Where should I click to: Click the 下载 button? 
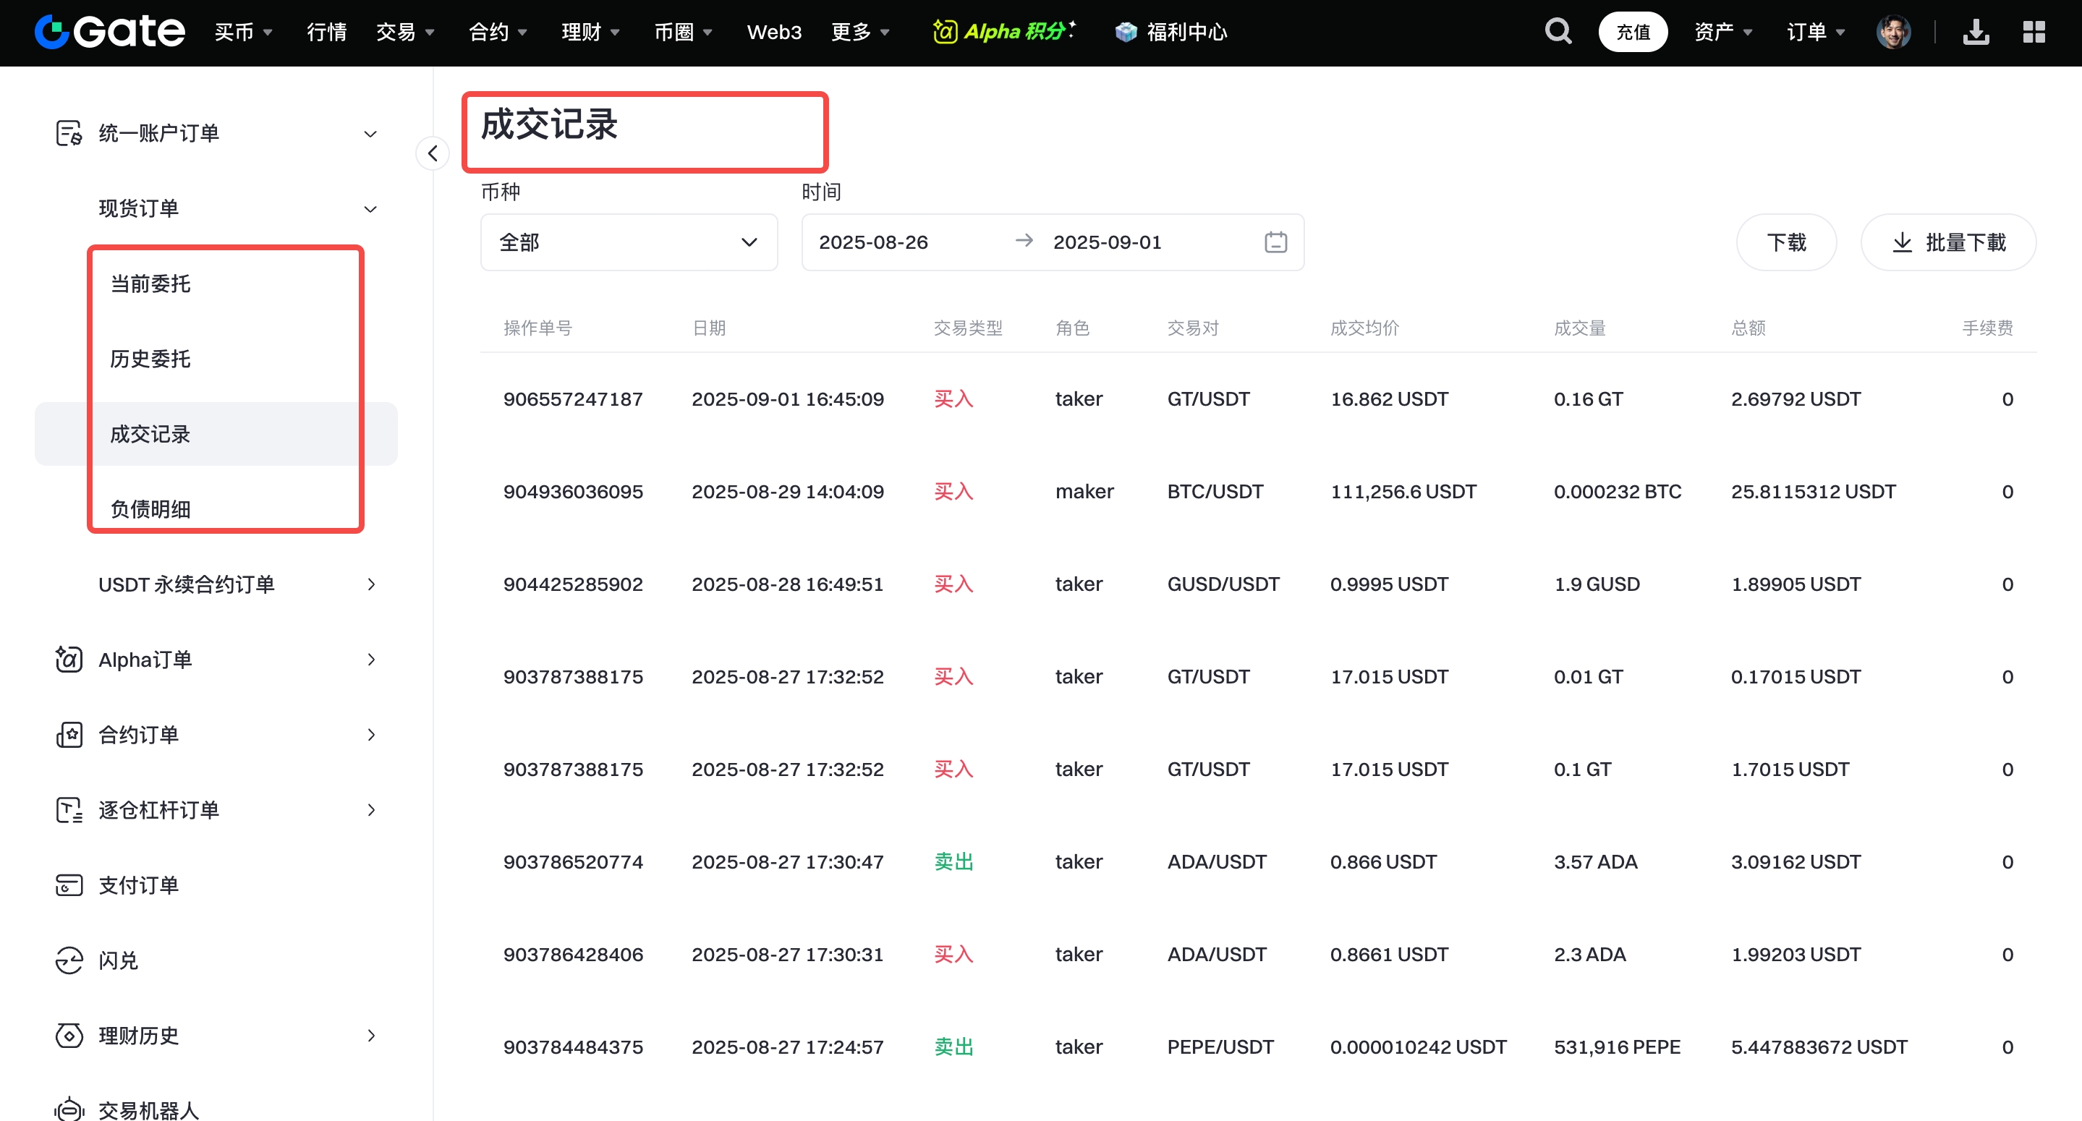click(x=1785, y=242)
